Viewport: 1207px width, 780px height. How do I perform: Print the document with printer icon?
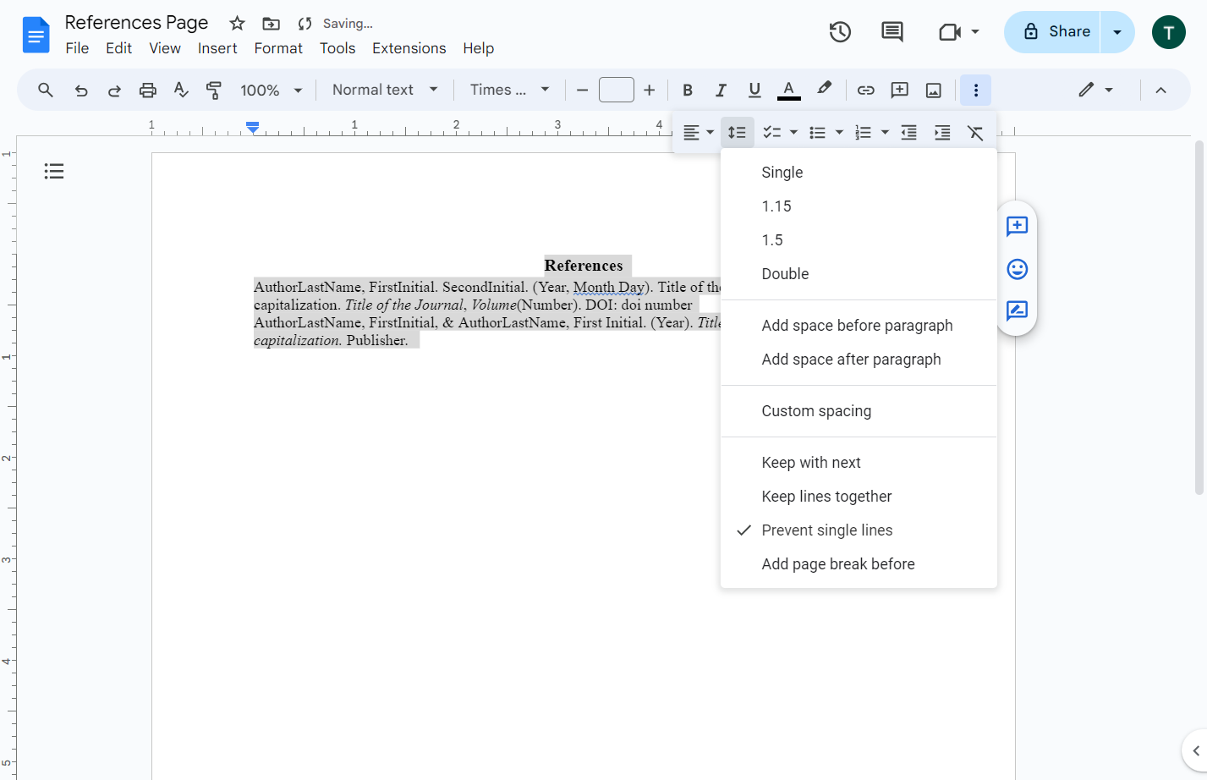click(x=148, y=90)
